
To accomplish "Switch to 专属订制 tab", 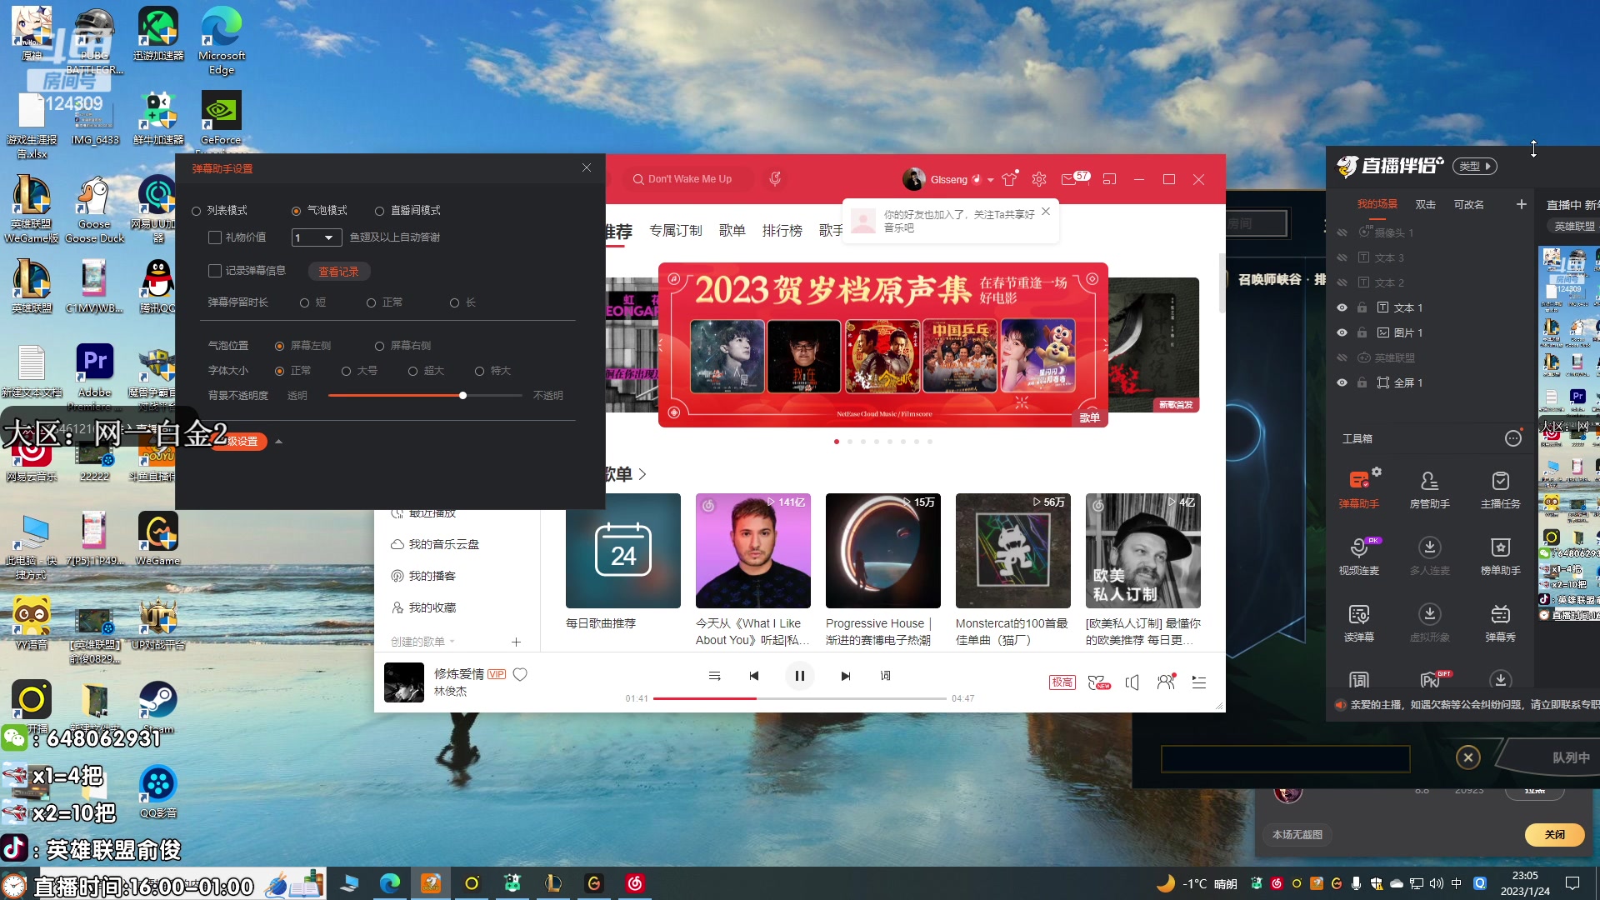I will 676,231.
